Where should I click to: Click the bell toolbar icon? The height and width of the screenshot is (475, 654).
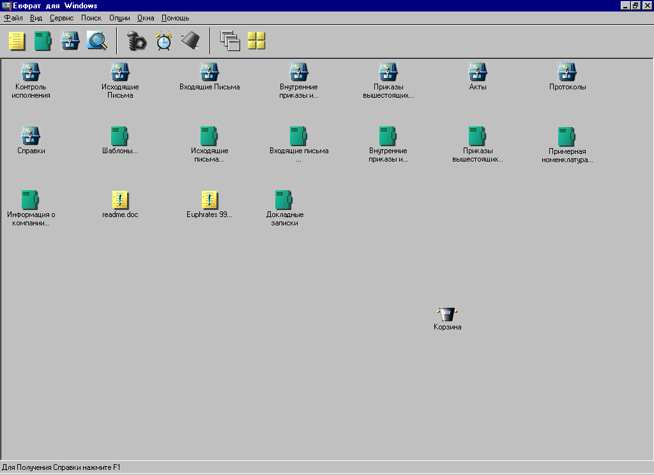pos(190,41)
